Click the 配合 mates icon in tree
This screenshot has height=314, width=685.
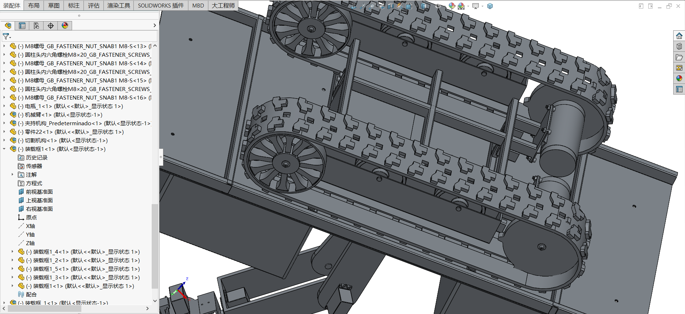coord(21,294)
